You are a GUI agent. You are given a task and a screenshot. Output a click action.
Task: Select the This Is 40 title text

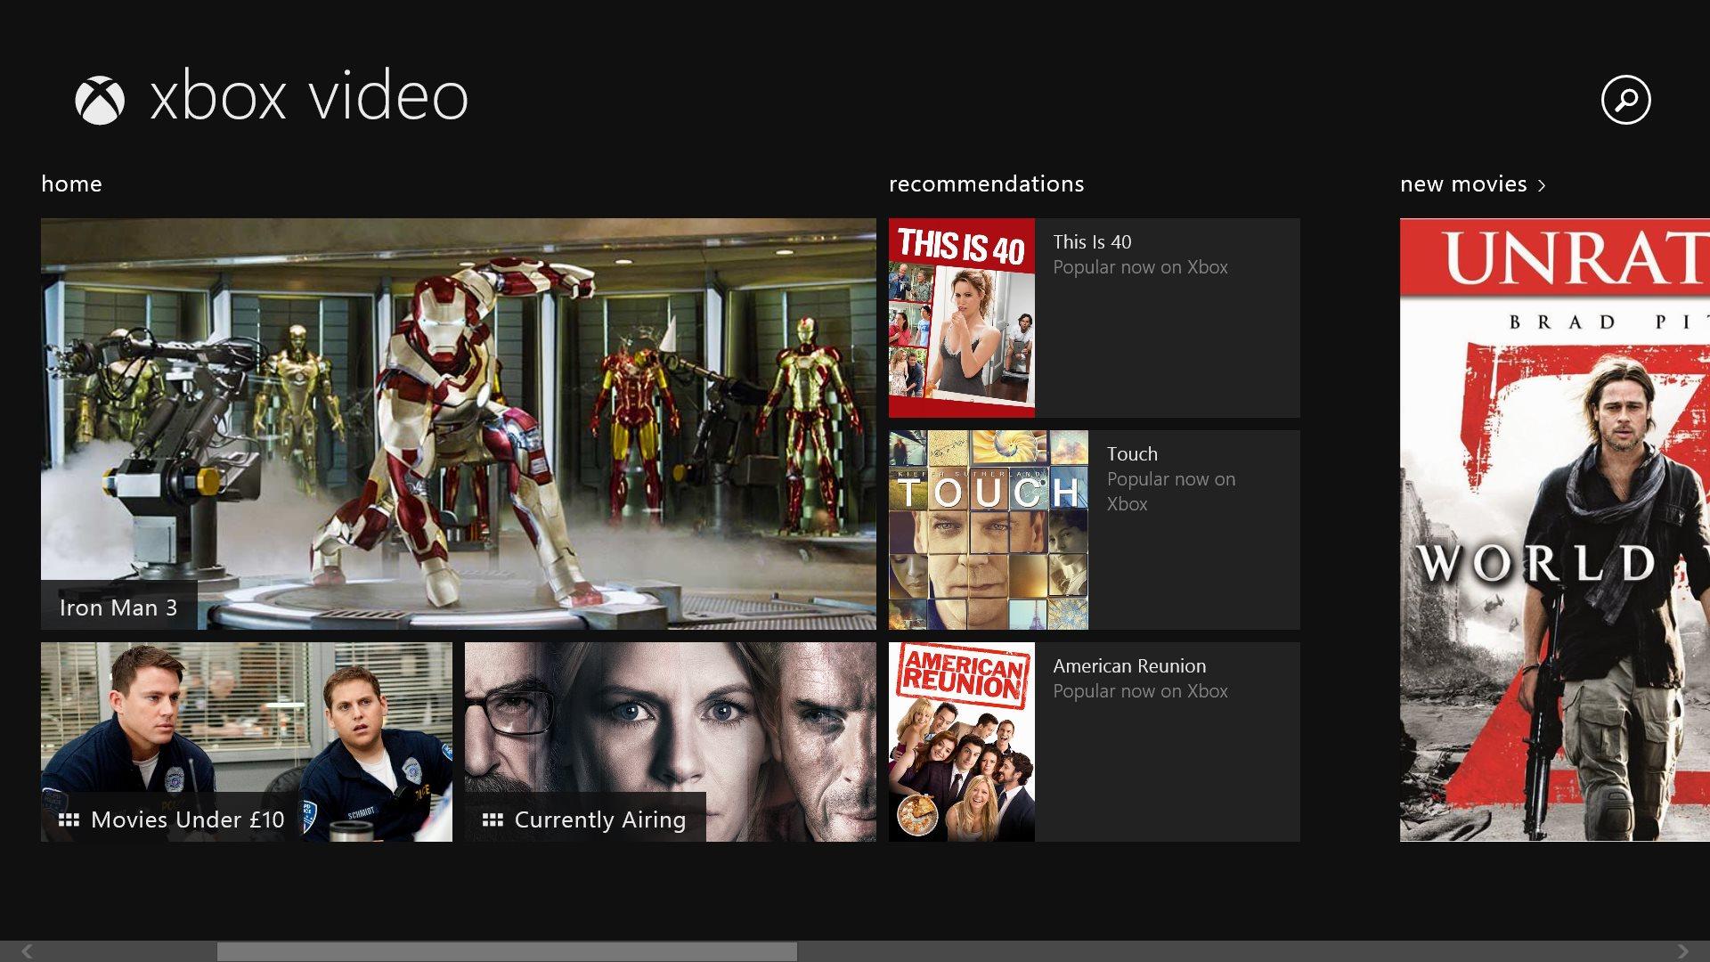pyautogui.click(x=1092, y=242)
